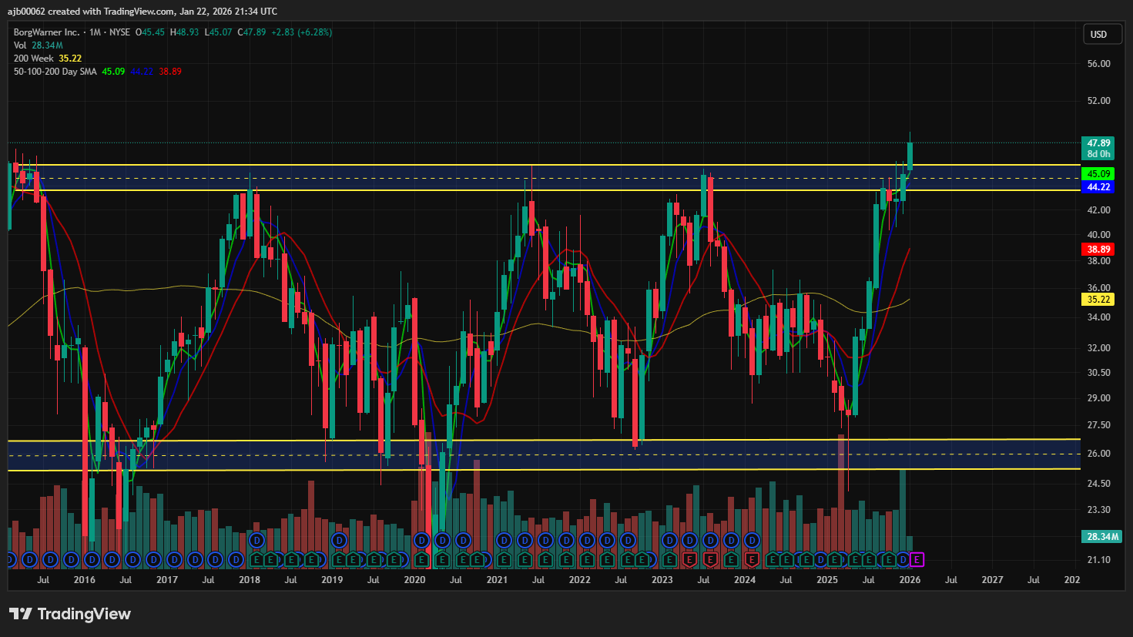
Task: Click the red E earnings marker under 2024
Action: 753,559
